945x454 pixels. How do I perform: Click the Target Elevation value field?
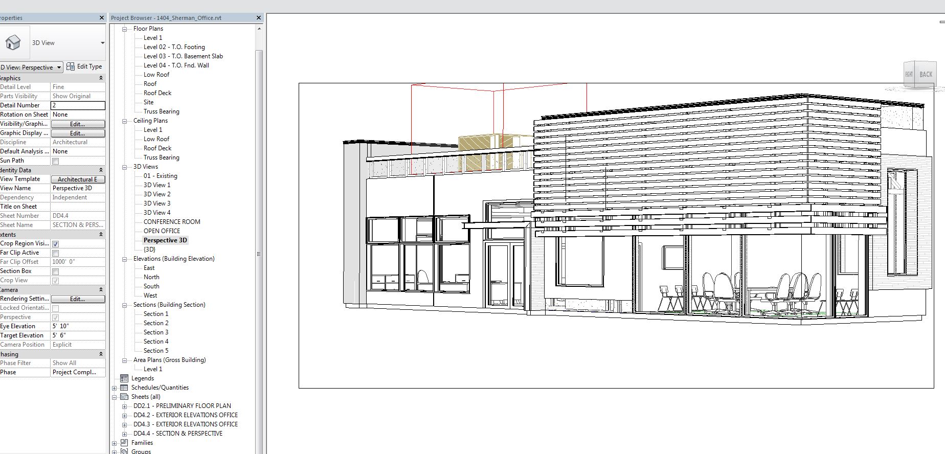pos(78,335)
